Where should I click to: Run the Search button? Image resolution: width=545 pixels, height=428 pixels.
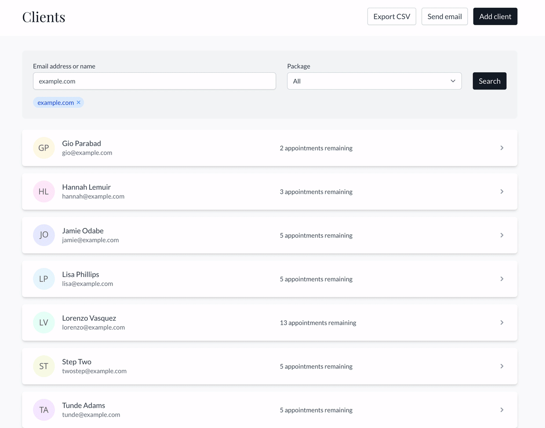(x=489, y=81)
